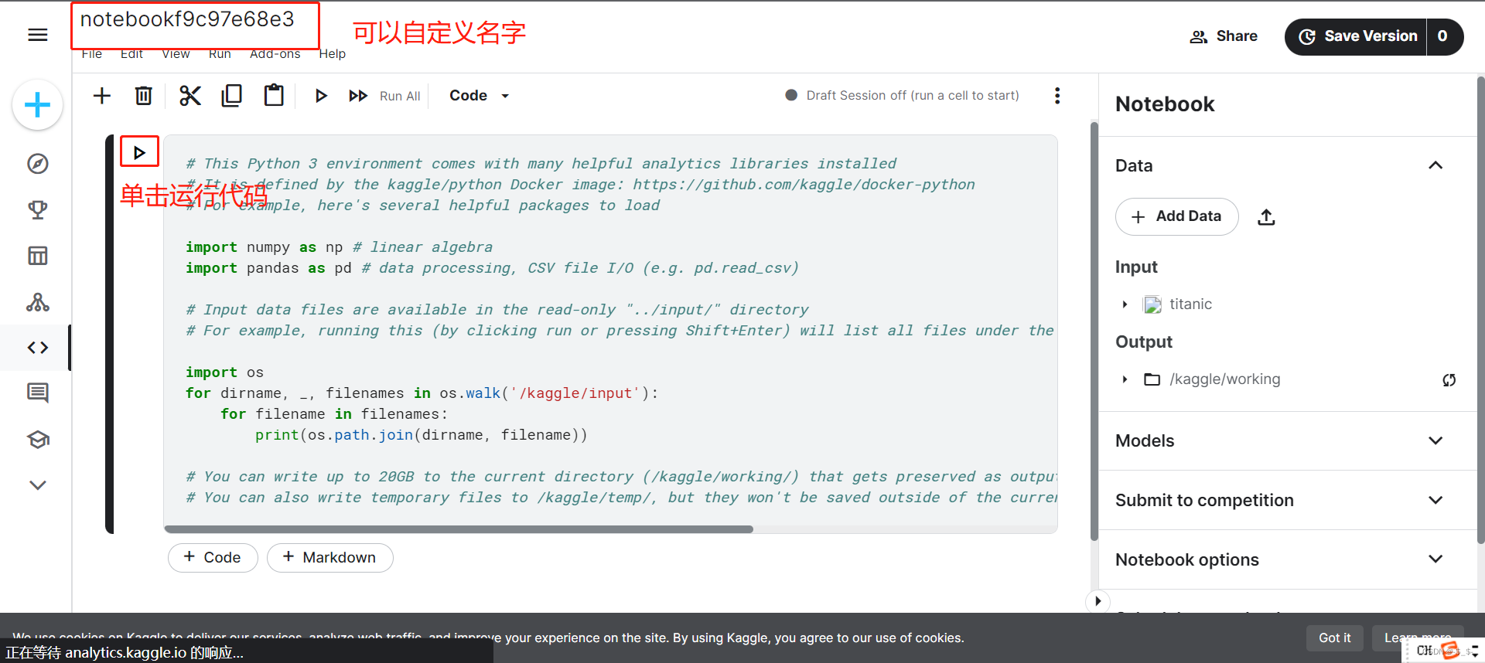This screenshot has height=663, width=1485.
Task: Open Competitions trophy icon in sidebar
Action: point(37,209)
